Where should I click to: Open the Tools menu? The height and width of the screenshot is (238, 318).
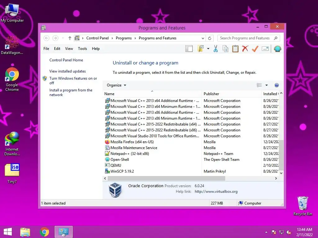click(82, 49)
